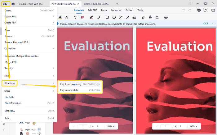Click the sticky note comment icon
The width and height of the screenshot is (217, 135).
tap(82, 17)
